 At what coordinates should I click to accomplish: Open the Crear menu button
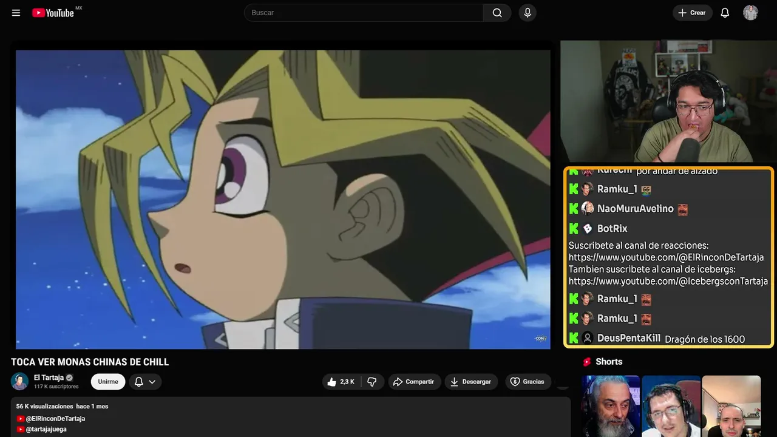(x=692, y=13)
